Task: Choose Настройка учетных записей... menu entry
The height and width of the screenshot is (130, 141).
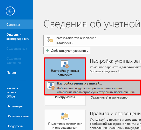Action: pyautogui.click(x=93, y=88)
